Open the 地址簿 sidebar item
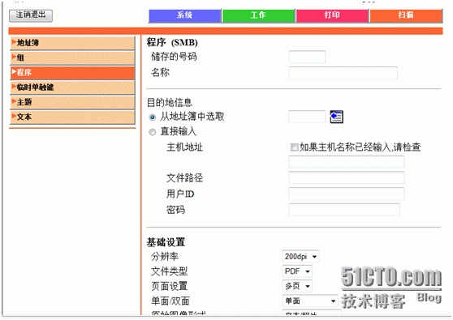Viewport: 453px width, 320px height. tap(72, 43)
